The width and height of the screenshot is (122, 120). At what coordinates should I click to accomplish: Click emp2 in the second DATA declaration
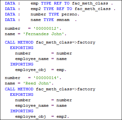(36, 9)
